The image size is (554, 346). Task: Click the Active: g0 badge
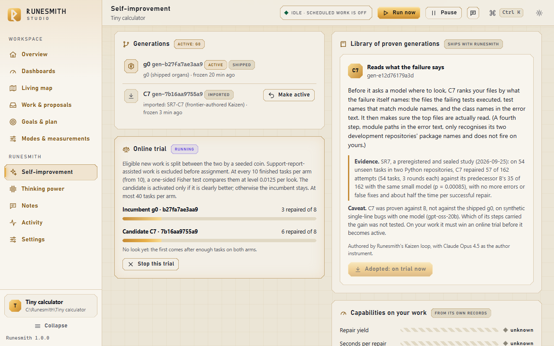point(189,44)
